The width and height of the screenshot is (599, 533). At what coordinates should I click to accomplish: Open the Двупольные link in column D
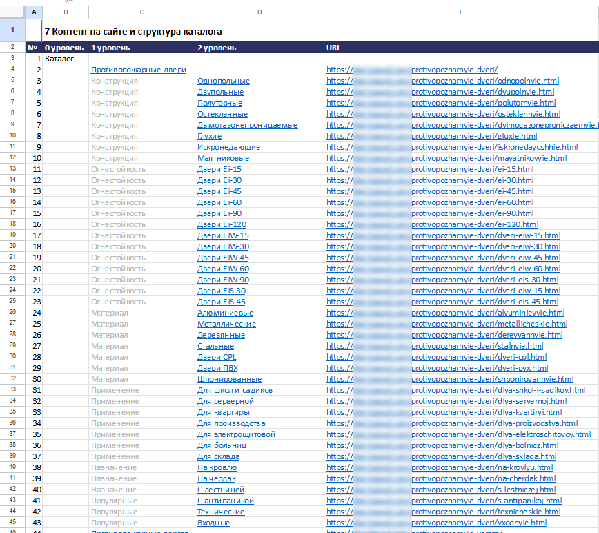220,92
